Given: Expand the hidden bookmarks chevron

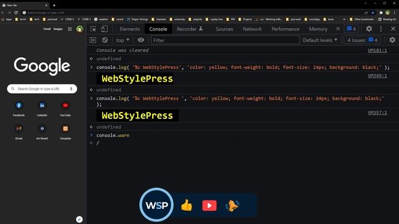Looking at the screenshot, I should click(x=344, y=19).
